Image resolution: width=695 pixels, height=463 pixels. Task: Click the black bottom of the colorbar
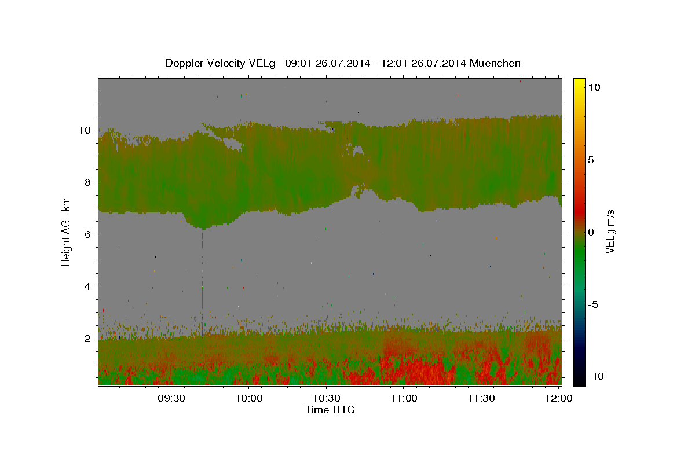(579, 379)
